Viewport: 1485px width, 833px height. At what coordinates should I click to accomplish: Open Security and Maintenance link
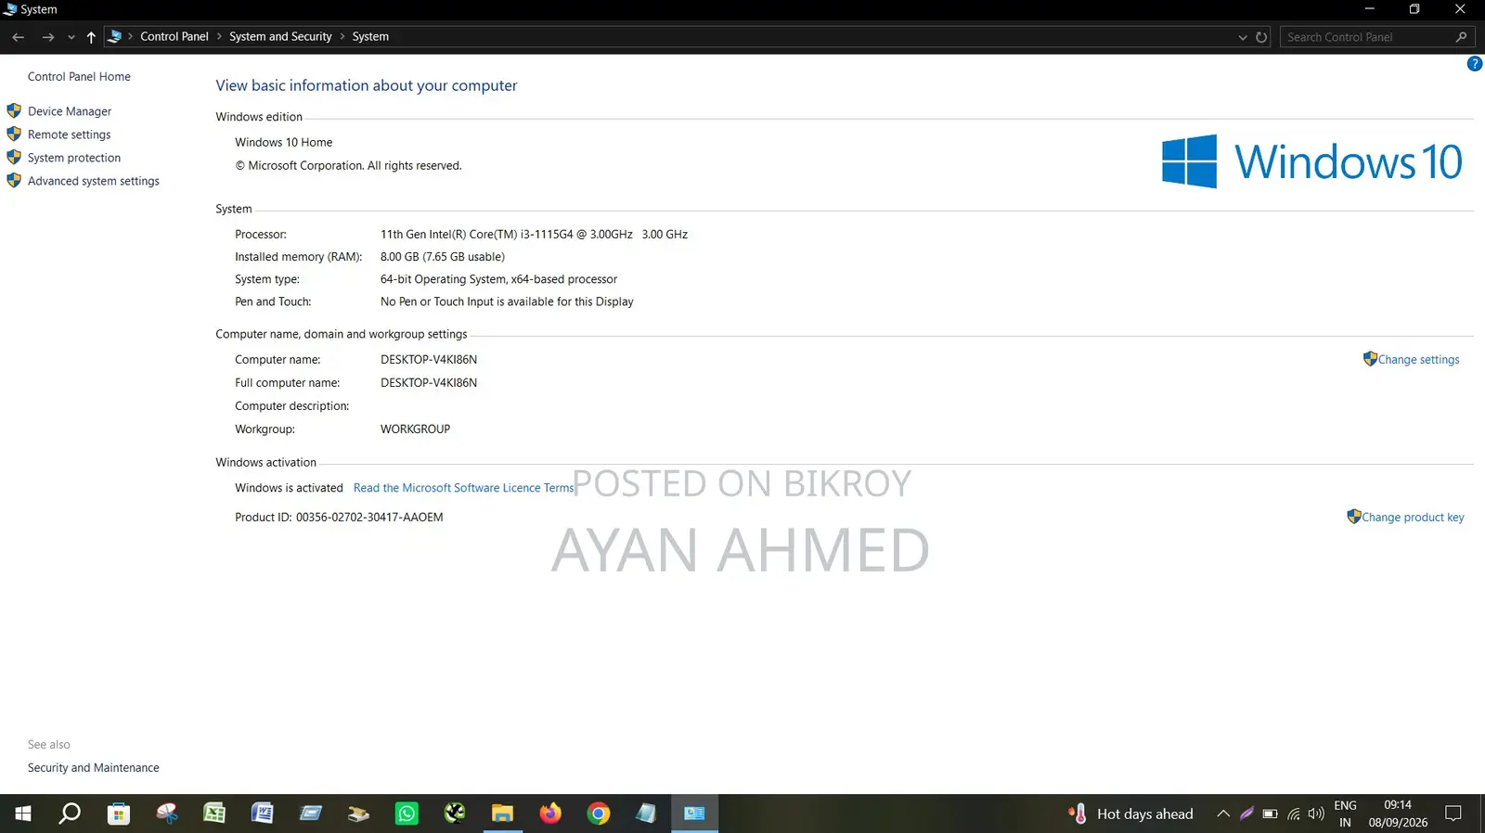[94, 768]
